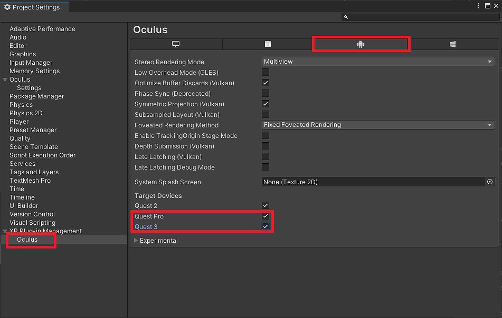Select Oculus under XR Plug-in Management

(27, 240)
